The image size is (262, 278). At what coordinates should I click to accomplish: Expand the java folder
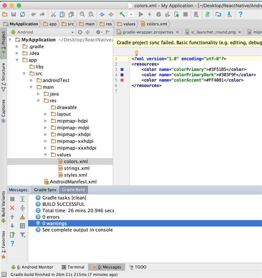pyautogui.click(x=38, y=94)
